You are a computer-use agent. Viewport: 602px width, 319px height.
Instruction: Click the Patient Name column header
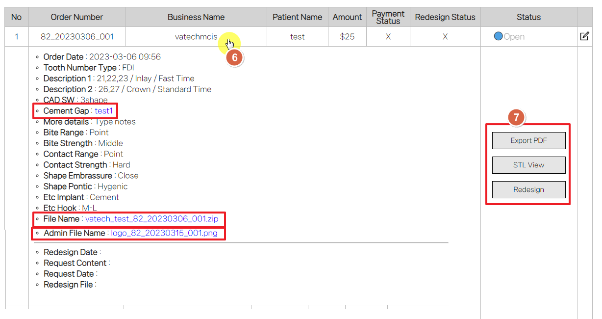coord(297,17)
